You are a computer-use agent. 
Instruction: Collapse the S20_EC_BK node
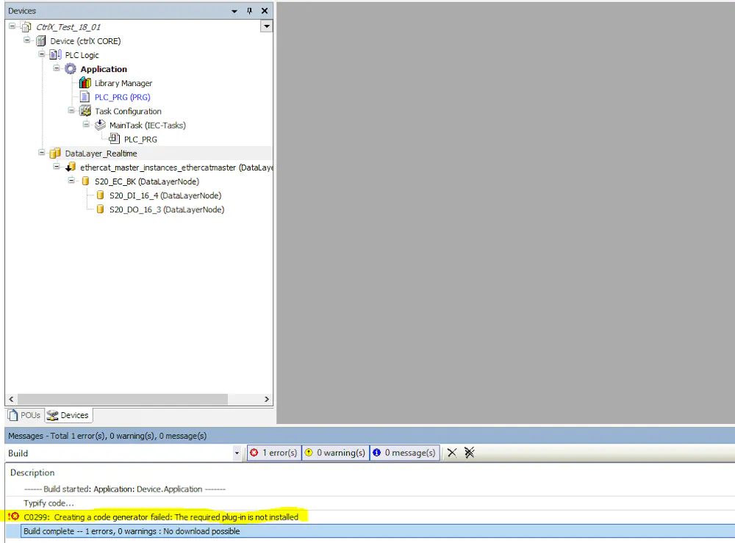(71, 181)
